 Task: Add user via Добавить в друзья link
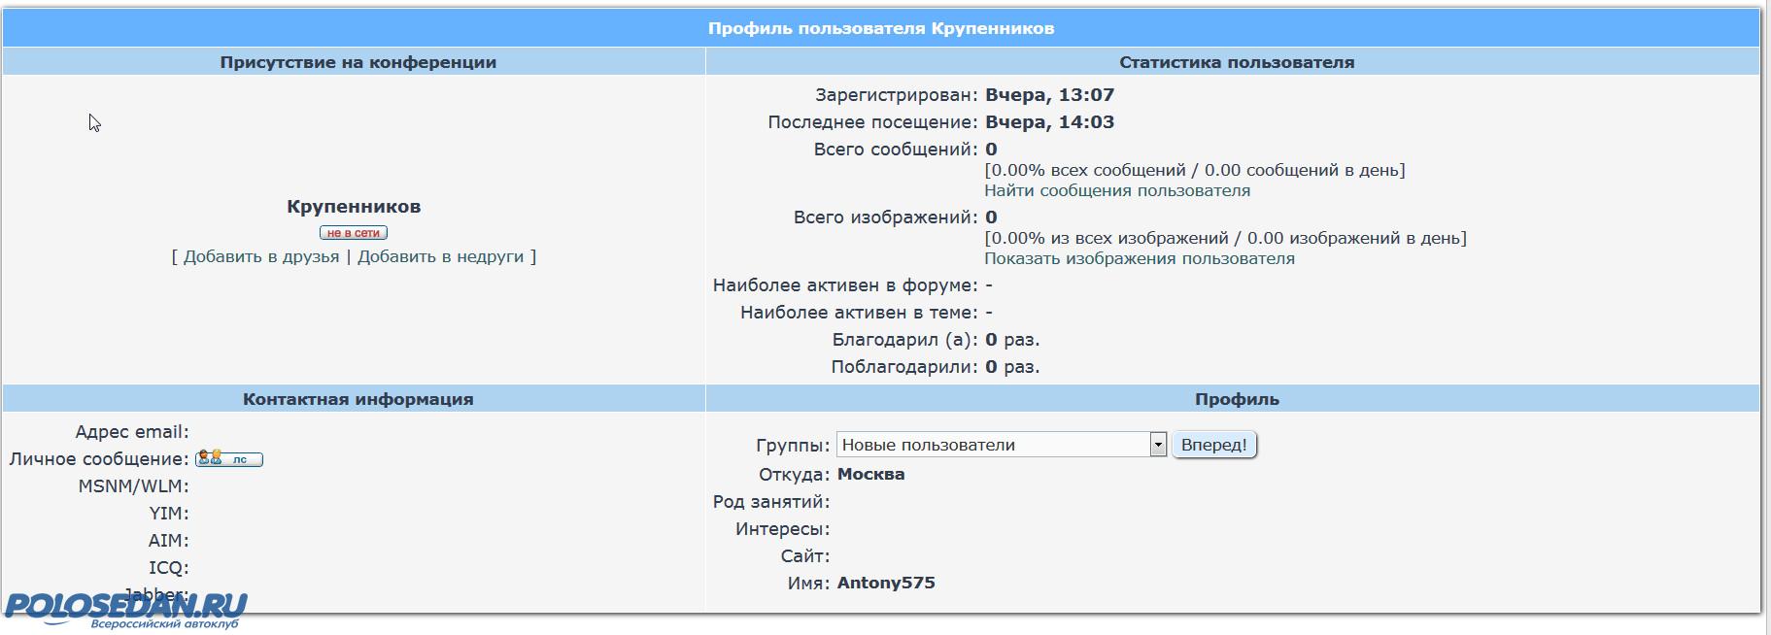(261, 257)
